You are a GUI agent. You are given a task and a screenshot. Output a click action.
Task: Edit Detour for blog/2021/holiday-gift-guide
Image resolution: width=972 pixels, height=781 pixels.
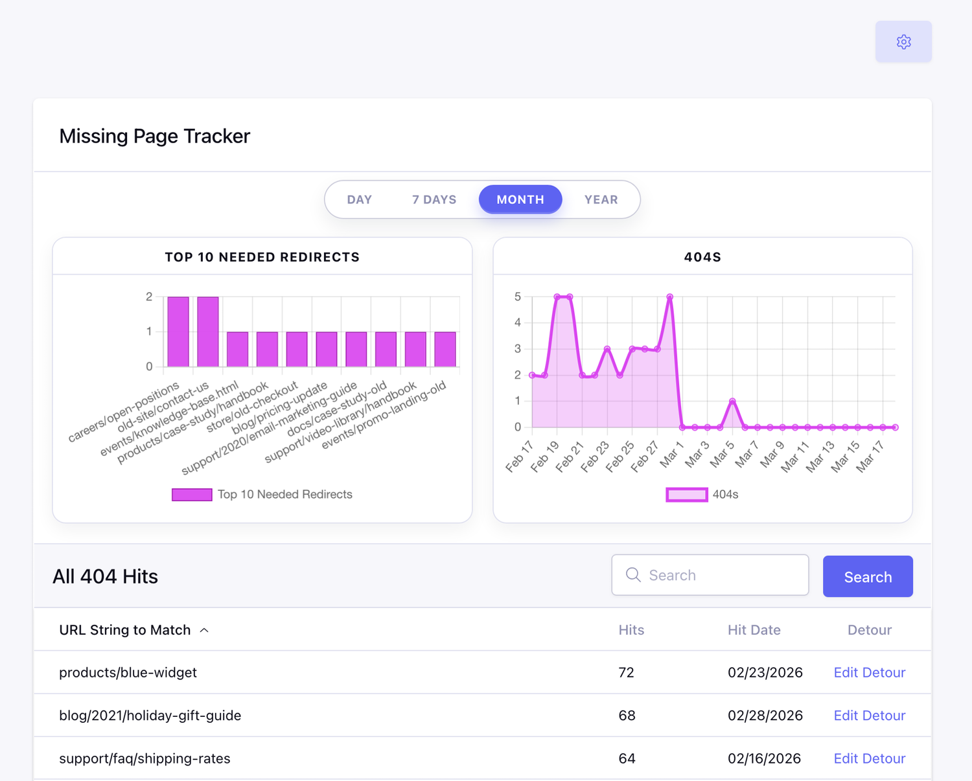(x=869, y=716)
